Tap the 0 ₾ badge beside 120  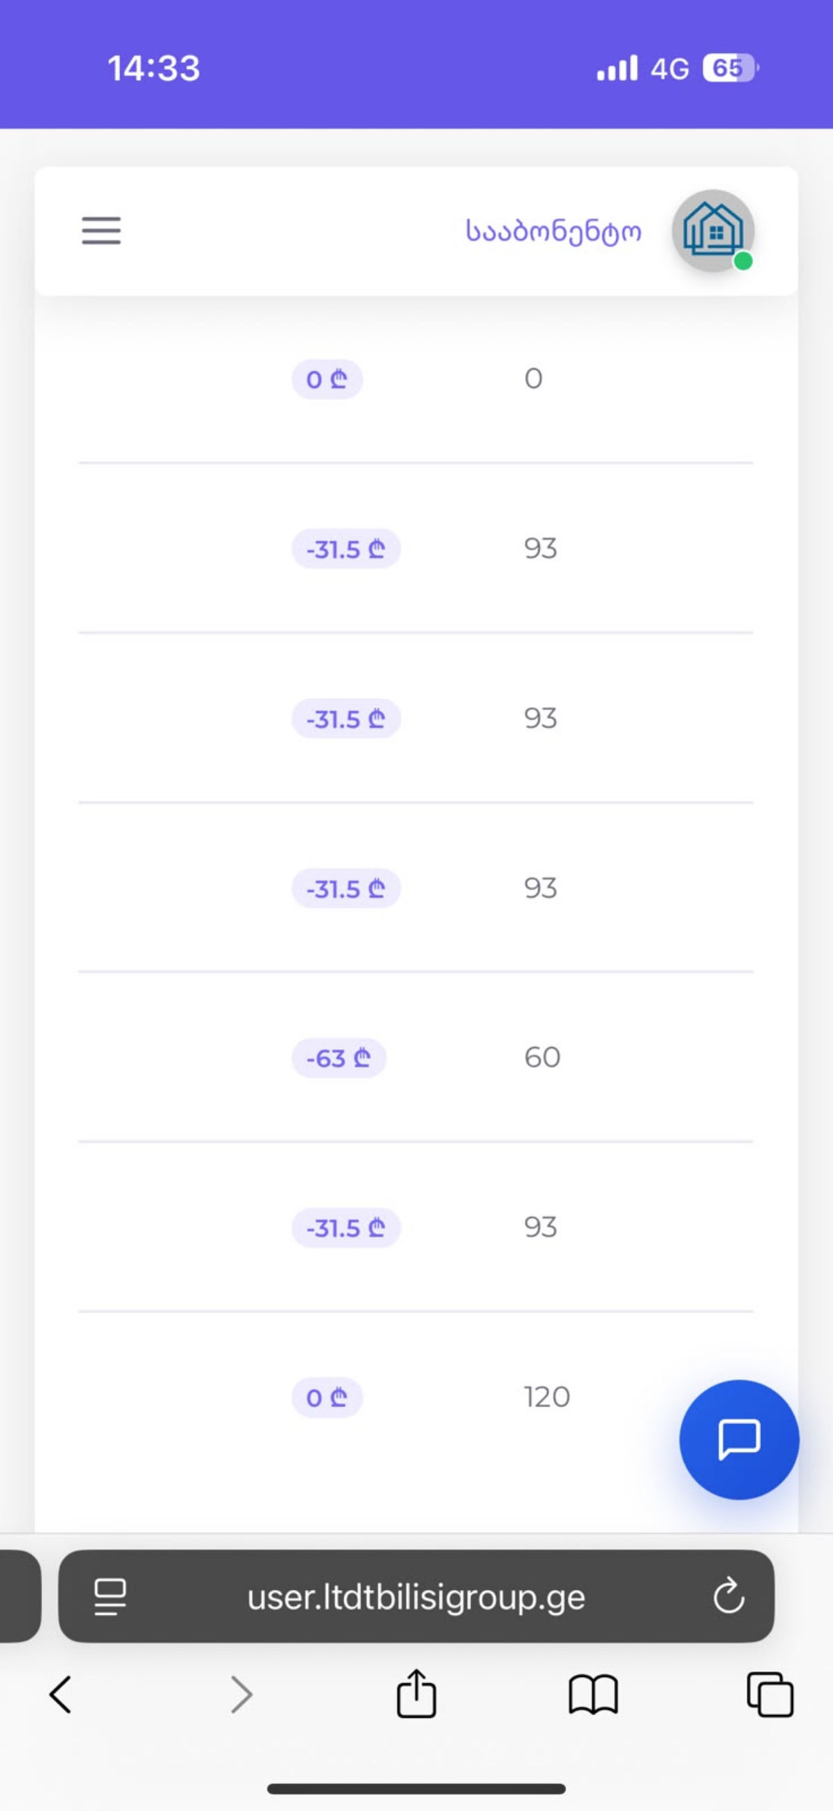pos(327,1397)
